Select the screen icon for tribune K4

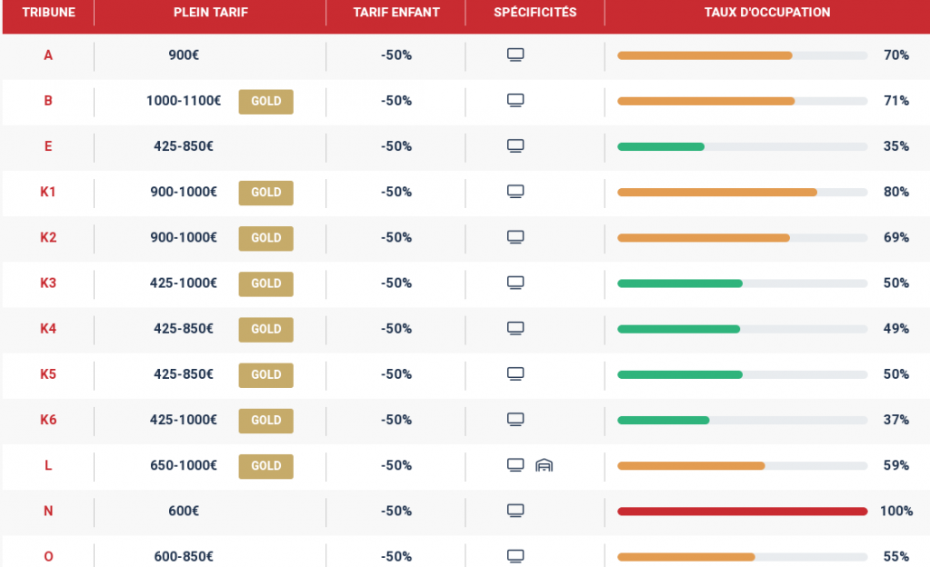pyautogui.click(x=515, y=328)
